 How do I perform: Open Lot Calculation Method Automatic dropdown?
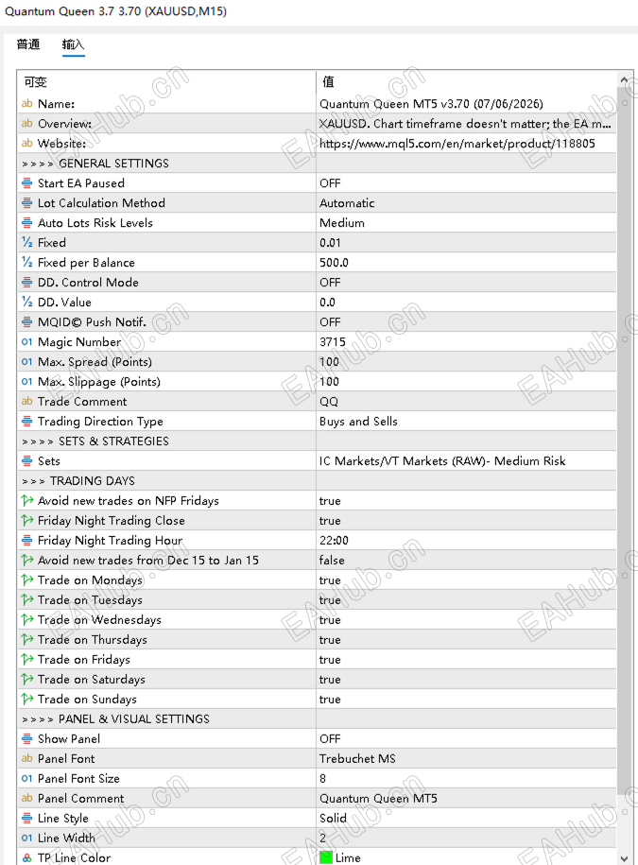(466, 203)
